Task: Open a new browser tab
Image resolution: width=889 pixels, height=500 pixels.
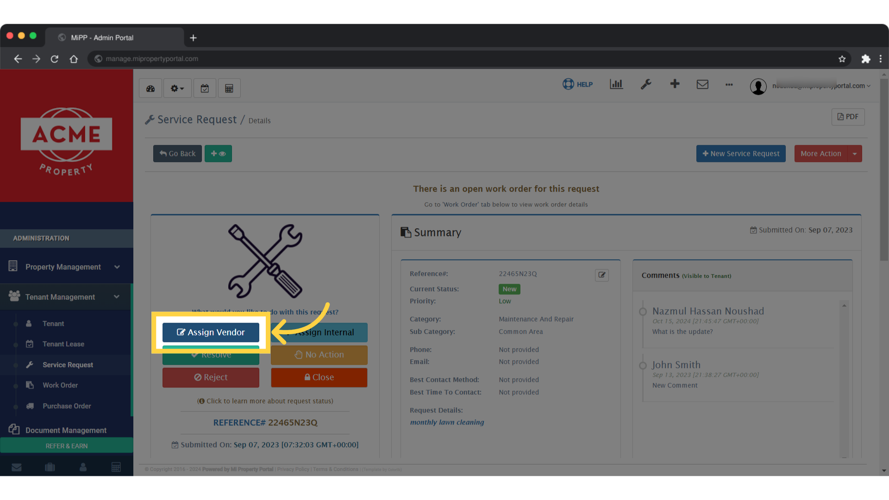Action: (194, 38)
